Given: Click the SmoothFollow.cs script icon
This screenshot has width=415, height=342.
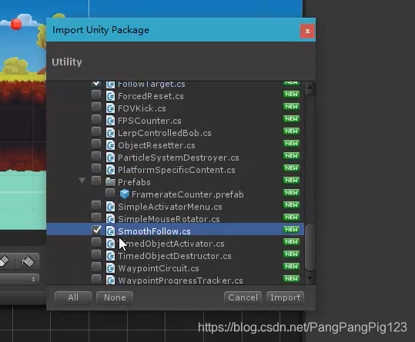Looking at the screenshot, I should (x=110, y=231).
